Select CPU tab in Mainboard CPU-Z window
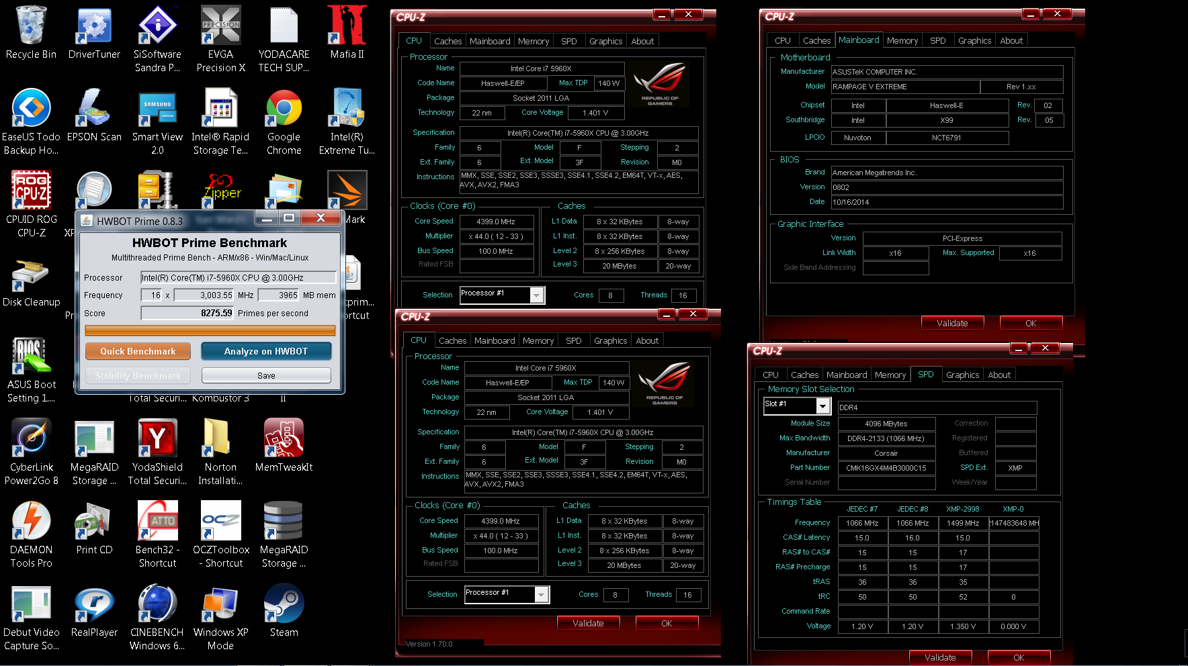The image size is (1188, 666). (x=783, y=41)
